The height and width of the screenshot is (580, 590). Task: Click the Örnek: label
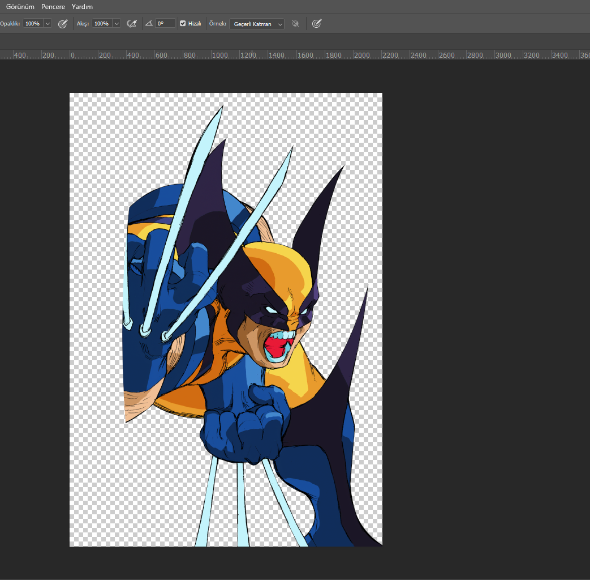tap(218, 23)
